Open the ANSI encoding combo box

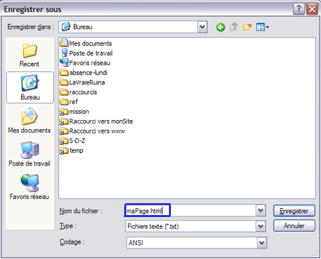coord(197,243)
